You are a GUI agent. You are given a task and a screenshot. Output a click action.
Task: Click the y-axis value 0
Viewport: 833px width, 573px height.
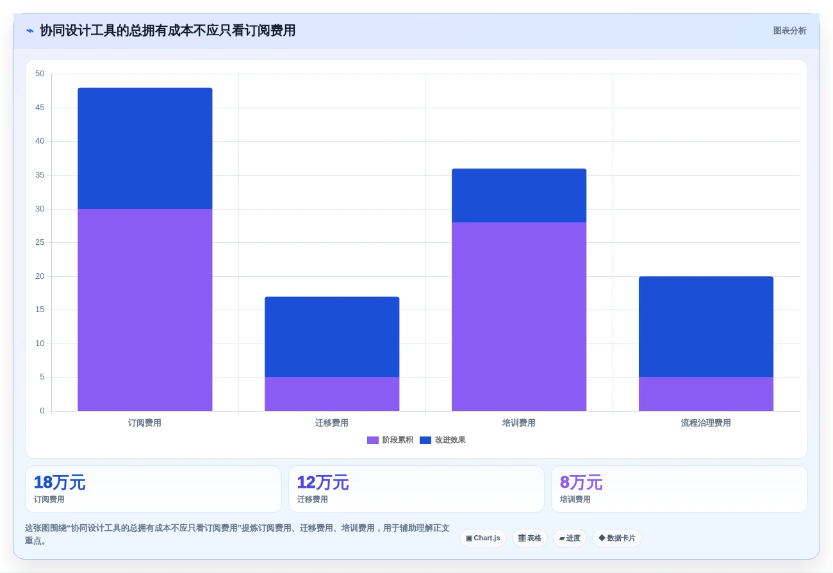pyautogui.click(x=42, y=411)
